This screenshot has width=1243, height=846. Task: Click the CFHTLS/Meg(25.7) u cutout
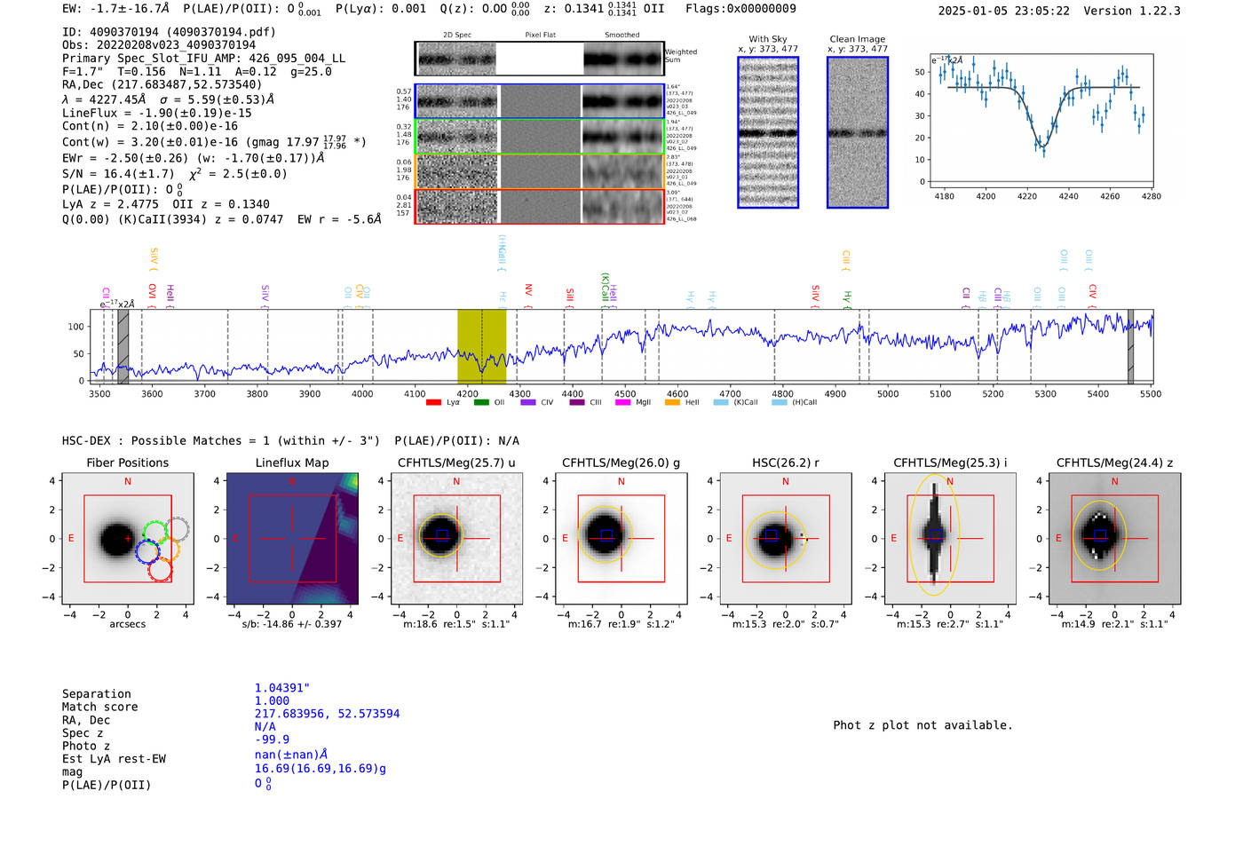[456, 538]
